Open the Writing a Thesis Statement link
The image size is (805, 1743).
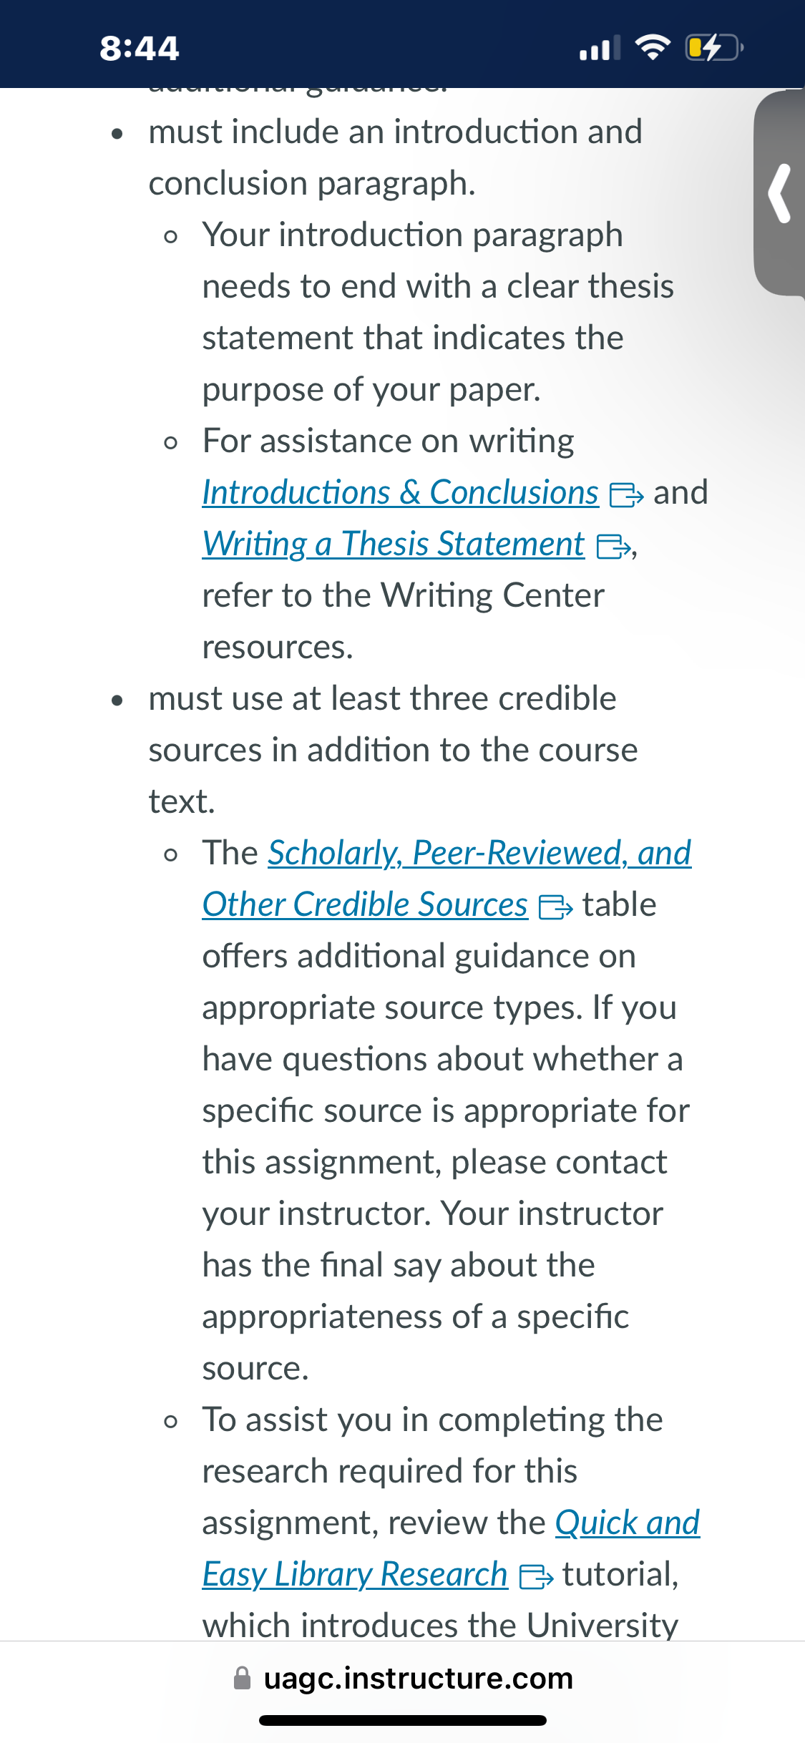394,545
